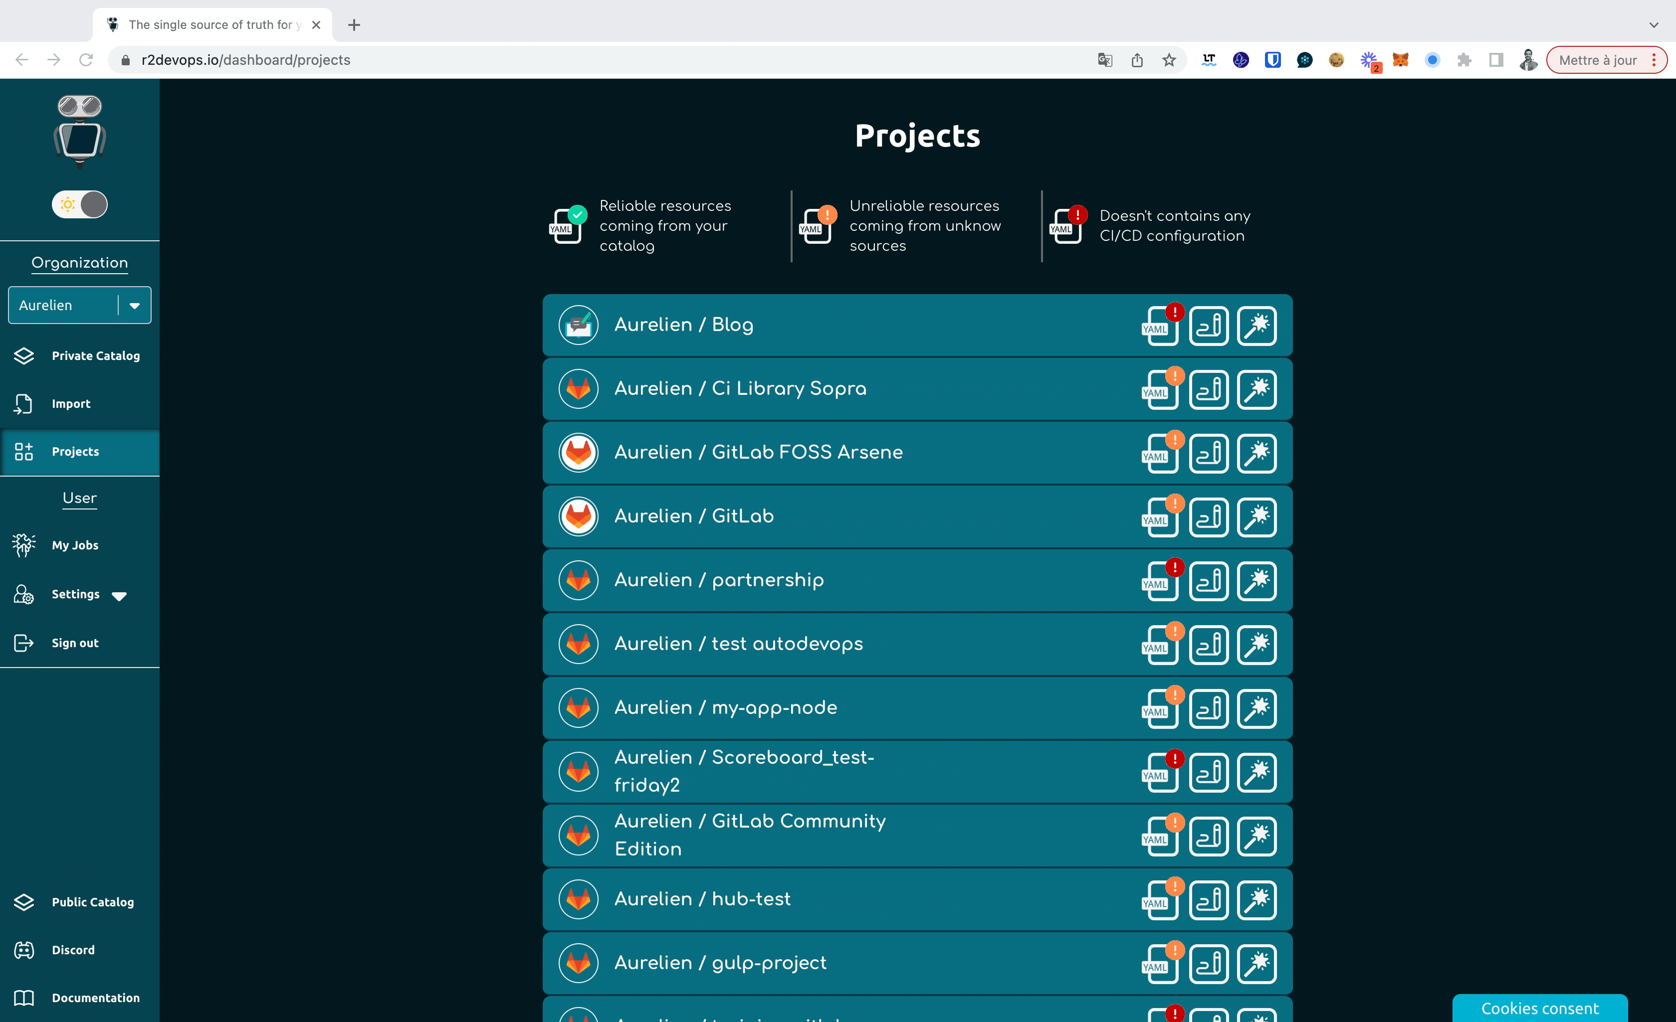Open Private Catalog from the sidebar
This screenshot has width=1676, height=1022.
click(95, 355)
